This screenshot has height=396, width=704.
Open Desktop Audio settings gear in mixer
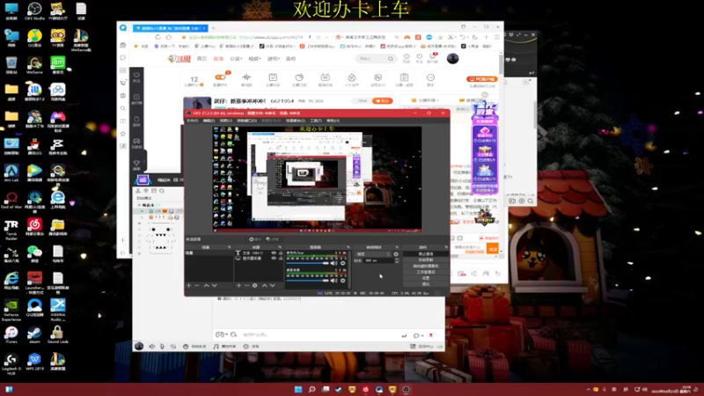tap(342, 281)
